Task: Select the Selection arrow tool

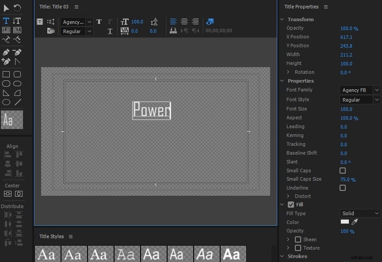Action: 6,7
